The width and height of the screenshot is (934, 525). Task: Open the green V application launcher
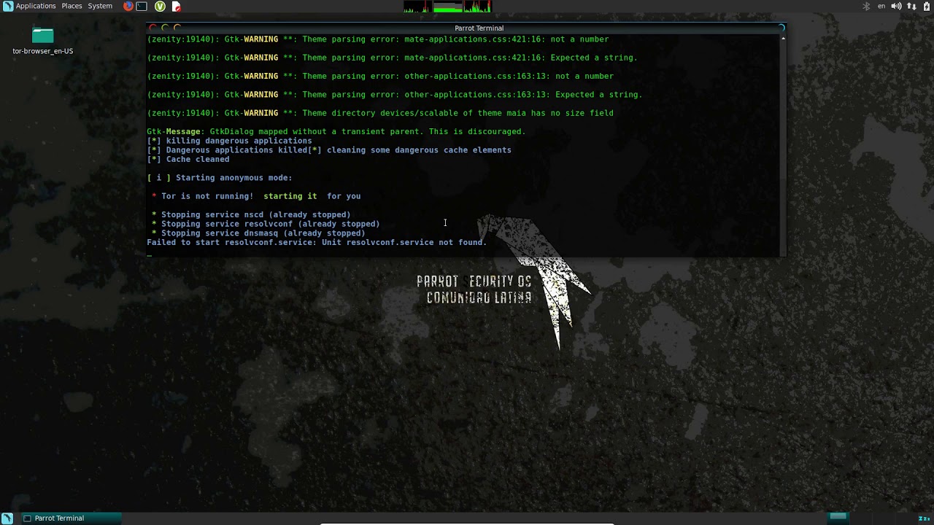point(160,6)
